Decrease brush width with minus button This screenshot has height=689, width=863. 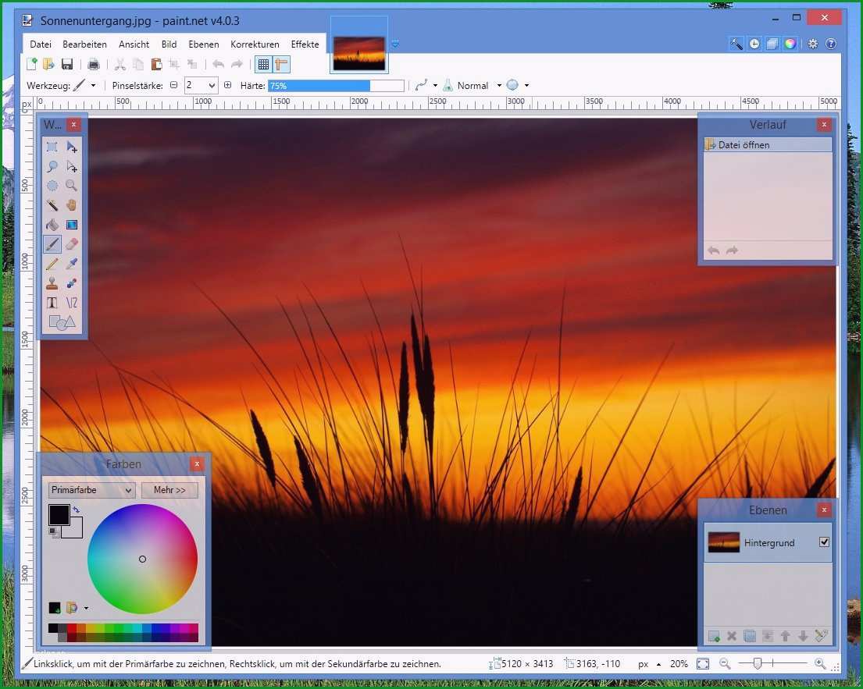point(174,85)
